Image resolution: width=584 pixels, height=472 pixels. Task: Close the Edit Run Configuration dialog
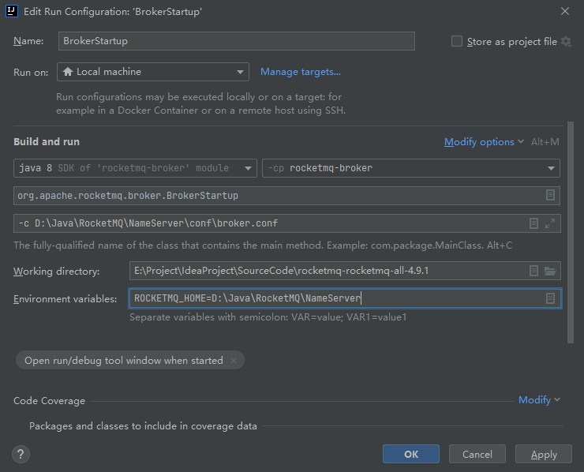point(564,11)
